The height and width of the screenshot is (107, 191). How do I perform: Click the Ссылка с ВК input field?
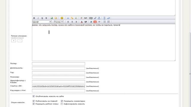pyautogui.click(x=58, y=86)
